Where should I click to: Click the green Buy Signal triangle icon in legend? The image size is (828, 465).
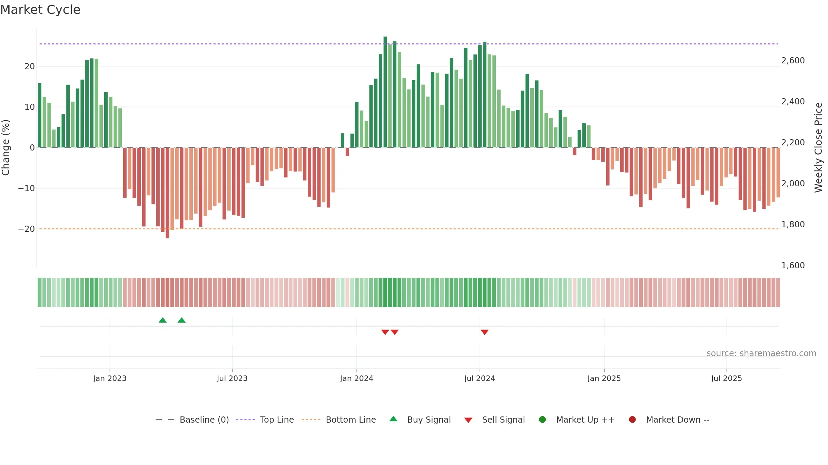point(393,419)
